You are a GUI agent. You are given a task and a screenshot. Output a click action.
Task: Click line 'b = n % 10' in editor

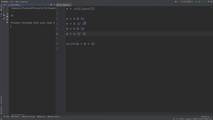[x=75, y=29]
